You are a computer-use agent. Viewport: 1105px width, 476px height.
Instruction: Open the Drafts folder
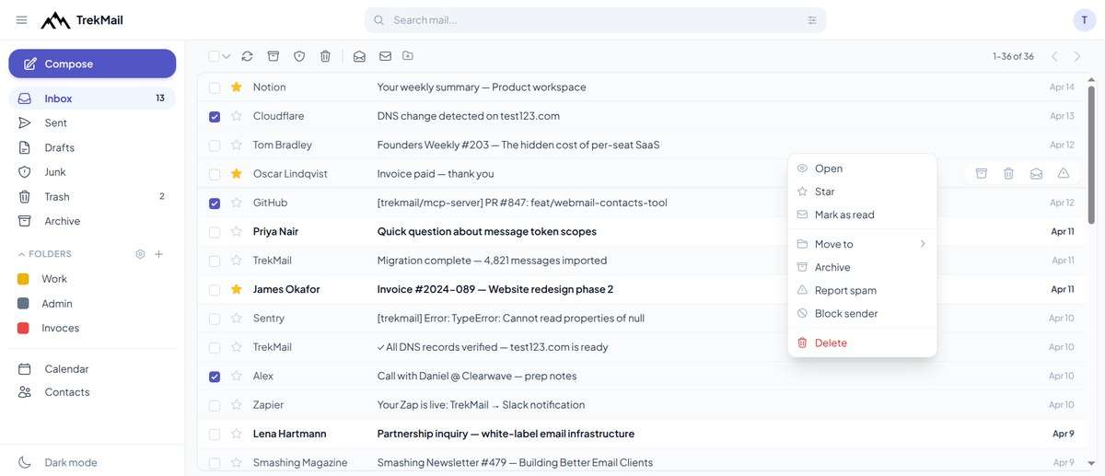[92, 147]
